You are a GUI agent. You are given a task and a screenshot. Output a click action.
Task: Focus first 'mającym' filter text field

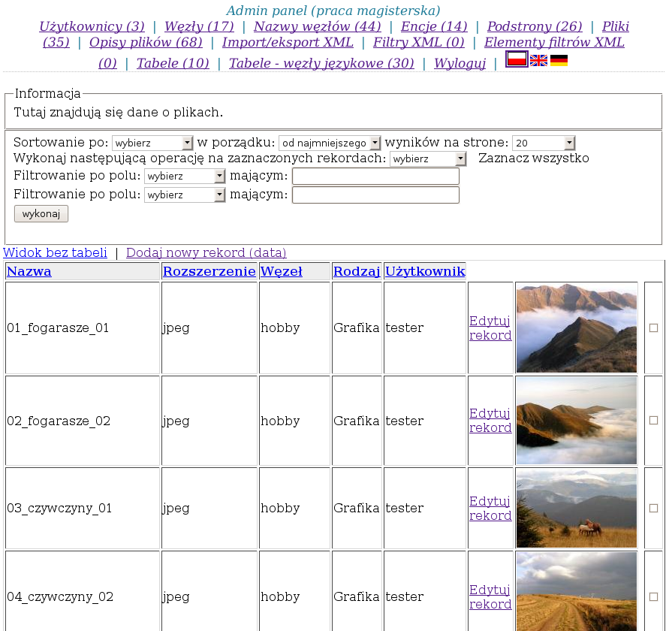(x=375, y=177)
